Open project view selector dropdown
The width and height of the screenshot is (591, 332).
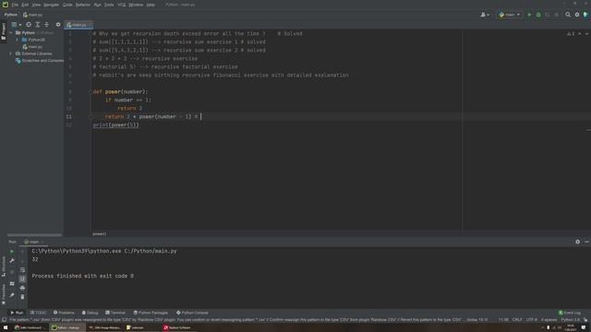coord(17,25)
